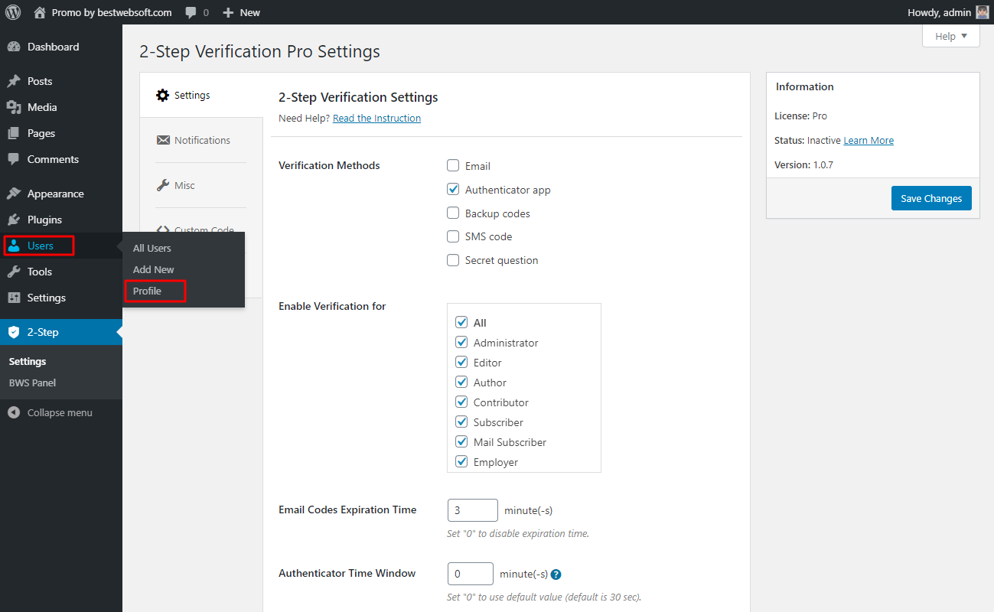Screen dimensions: 994x612
Task: Collapse the admin sidebar menu
Action: click(50, 412)
